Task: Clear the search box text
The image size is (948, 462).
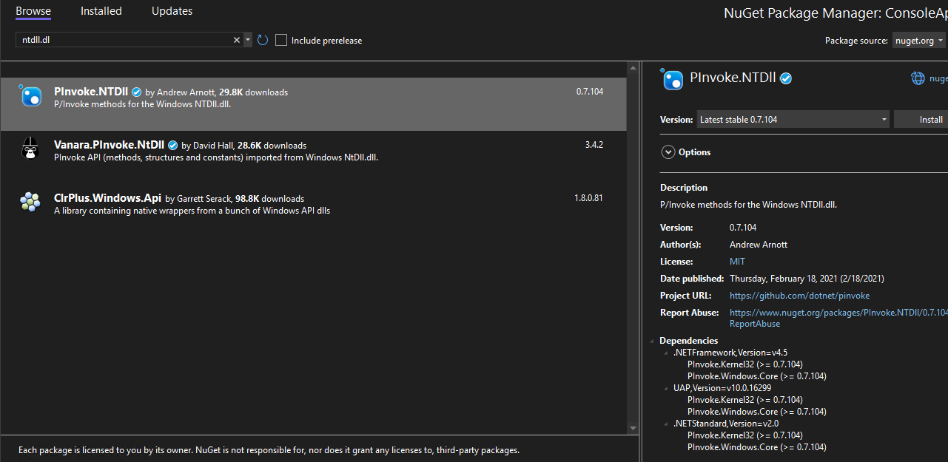Action: 237,40
